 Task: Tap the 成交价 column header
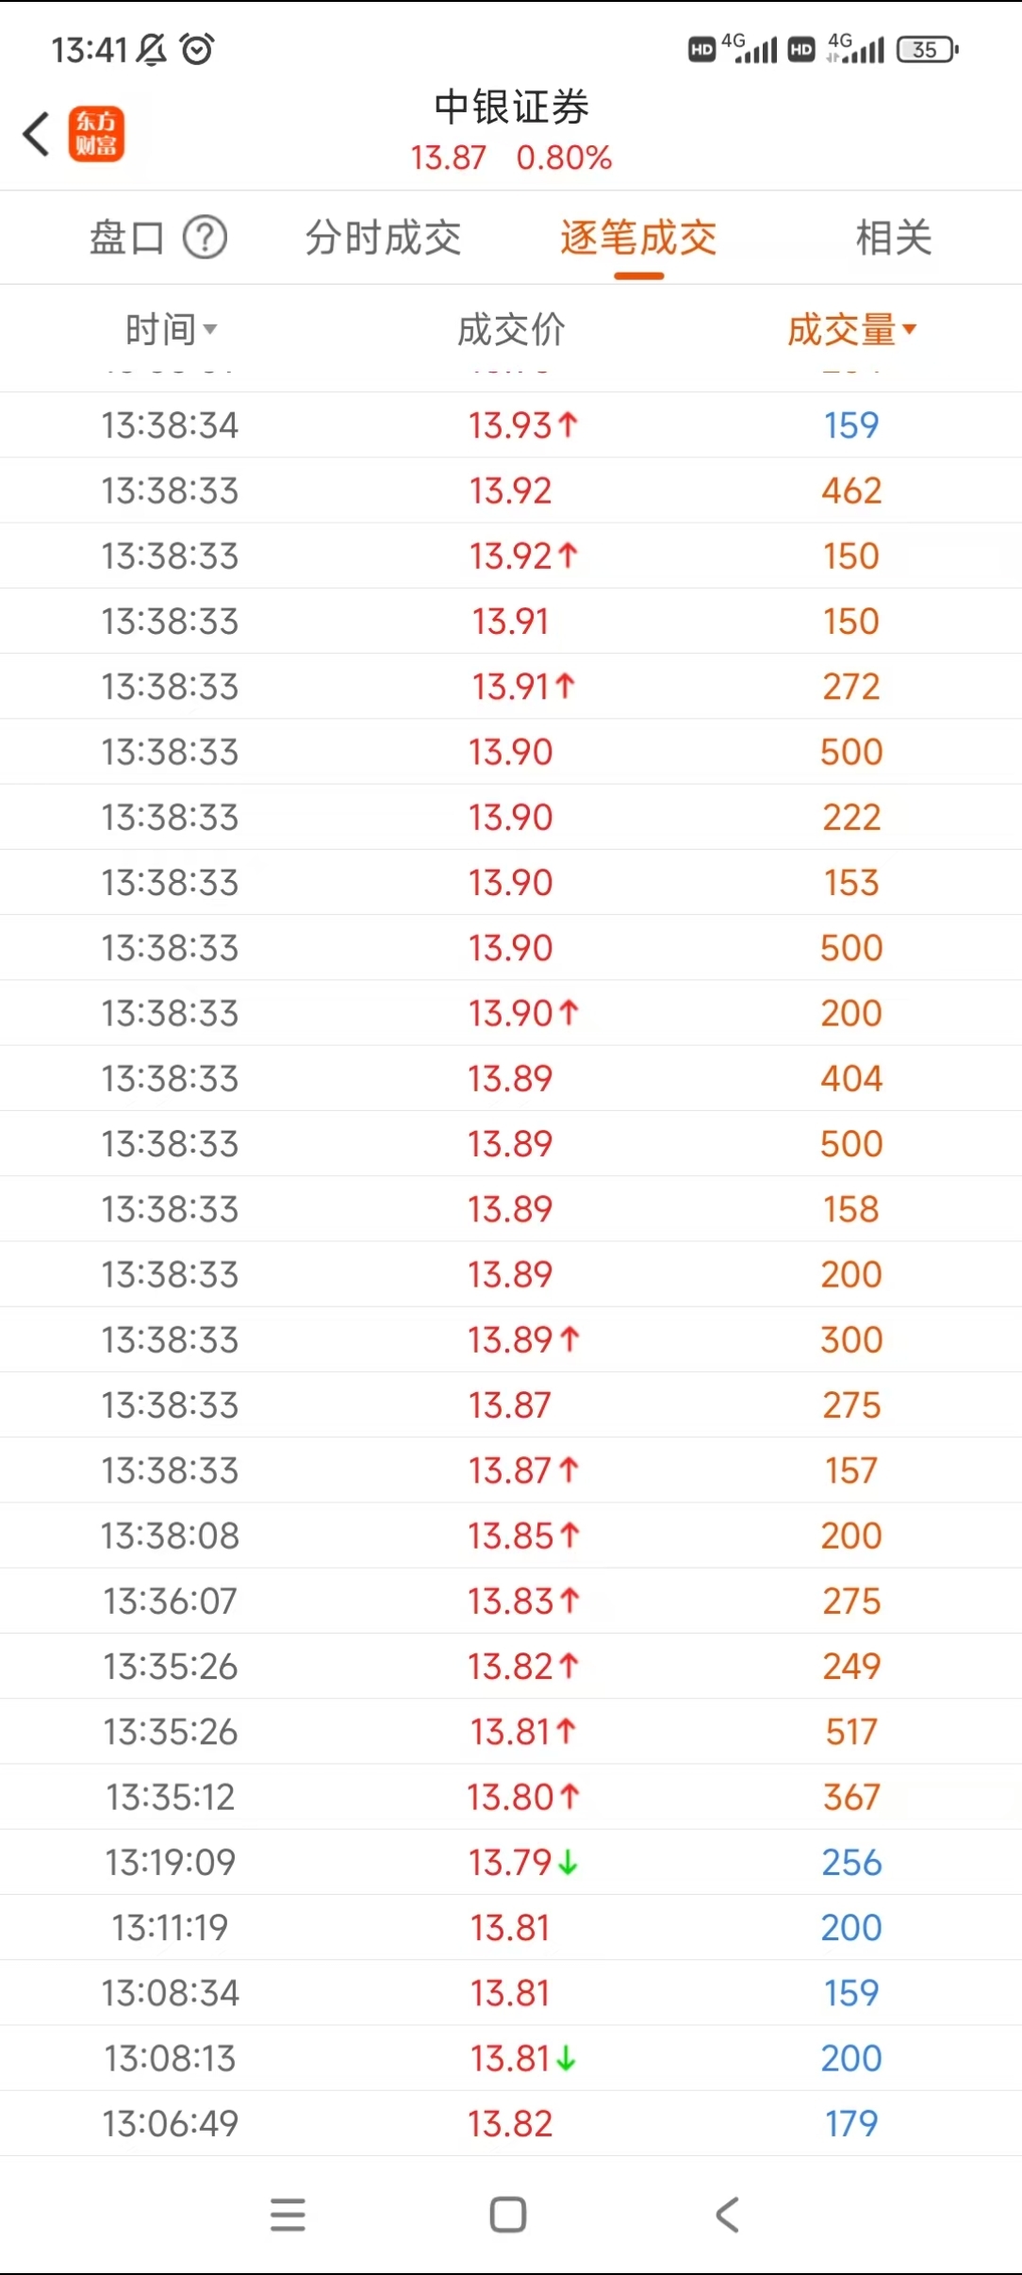(511, 330)
